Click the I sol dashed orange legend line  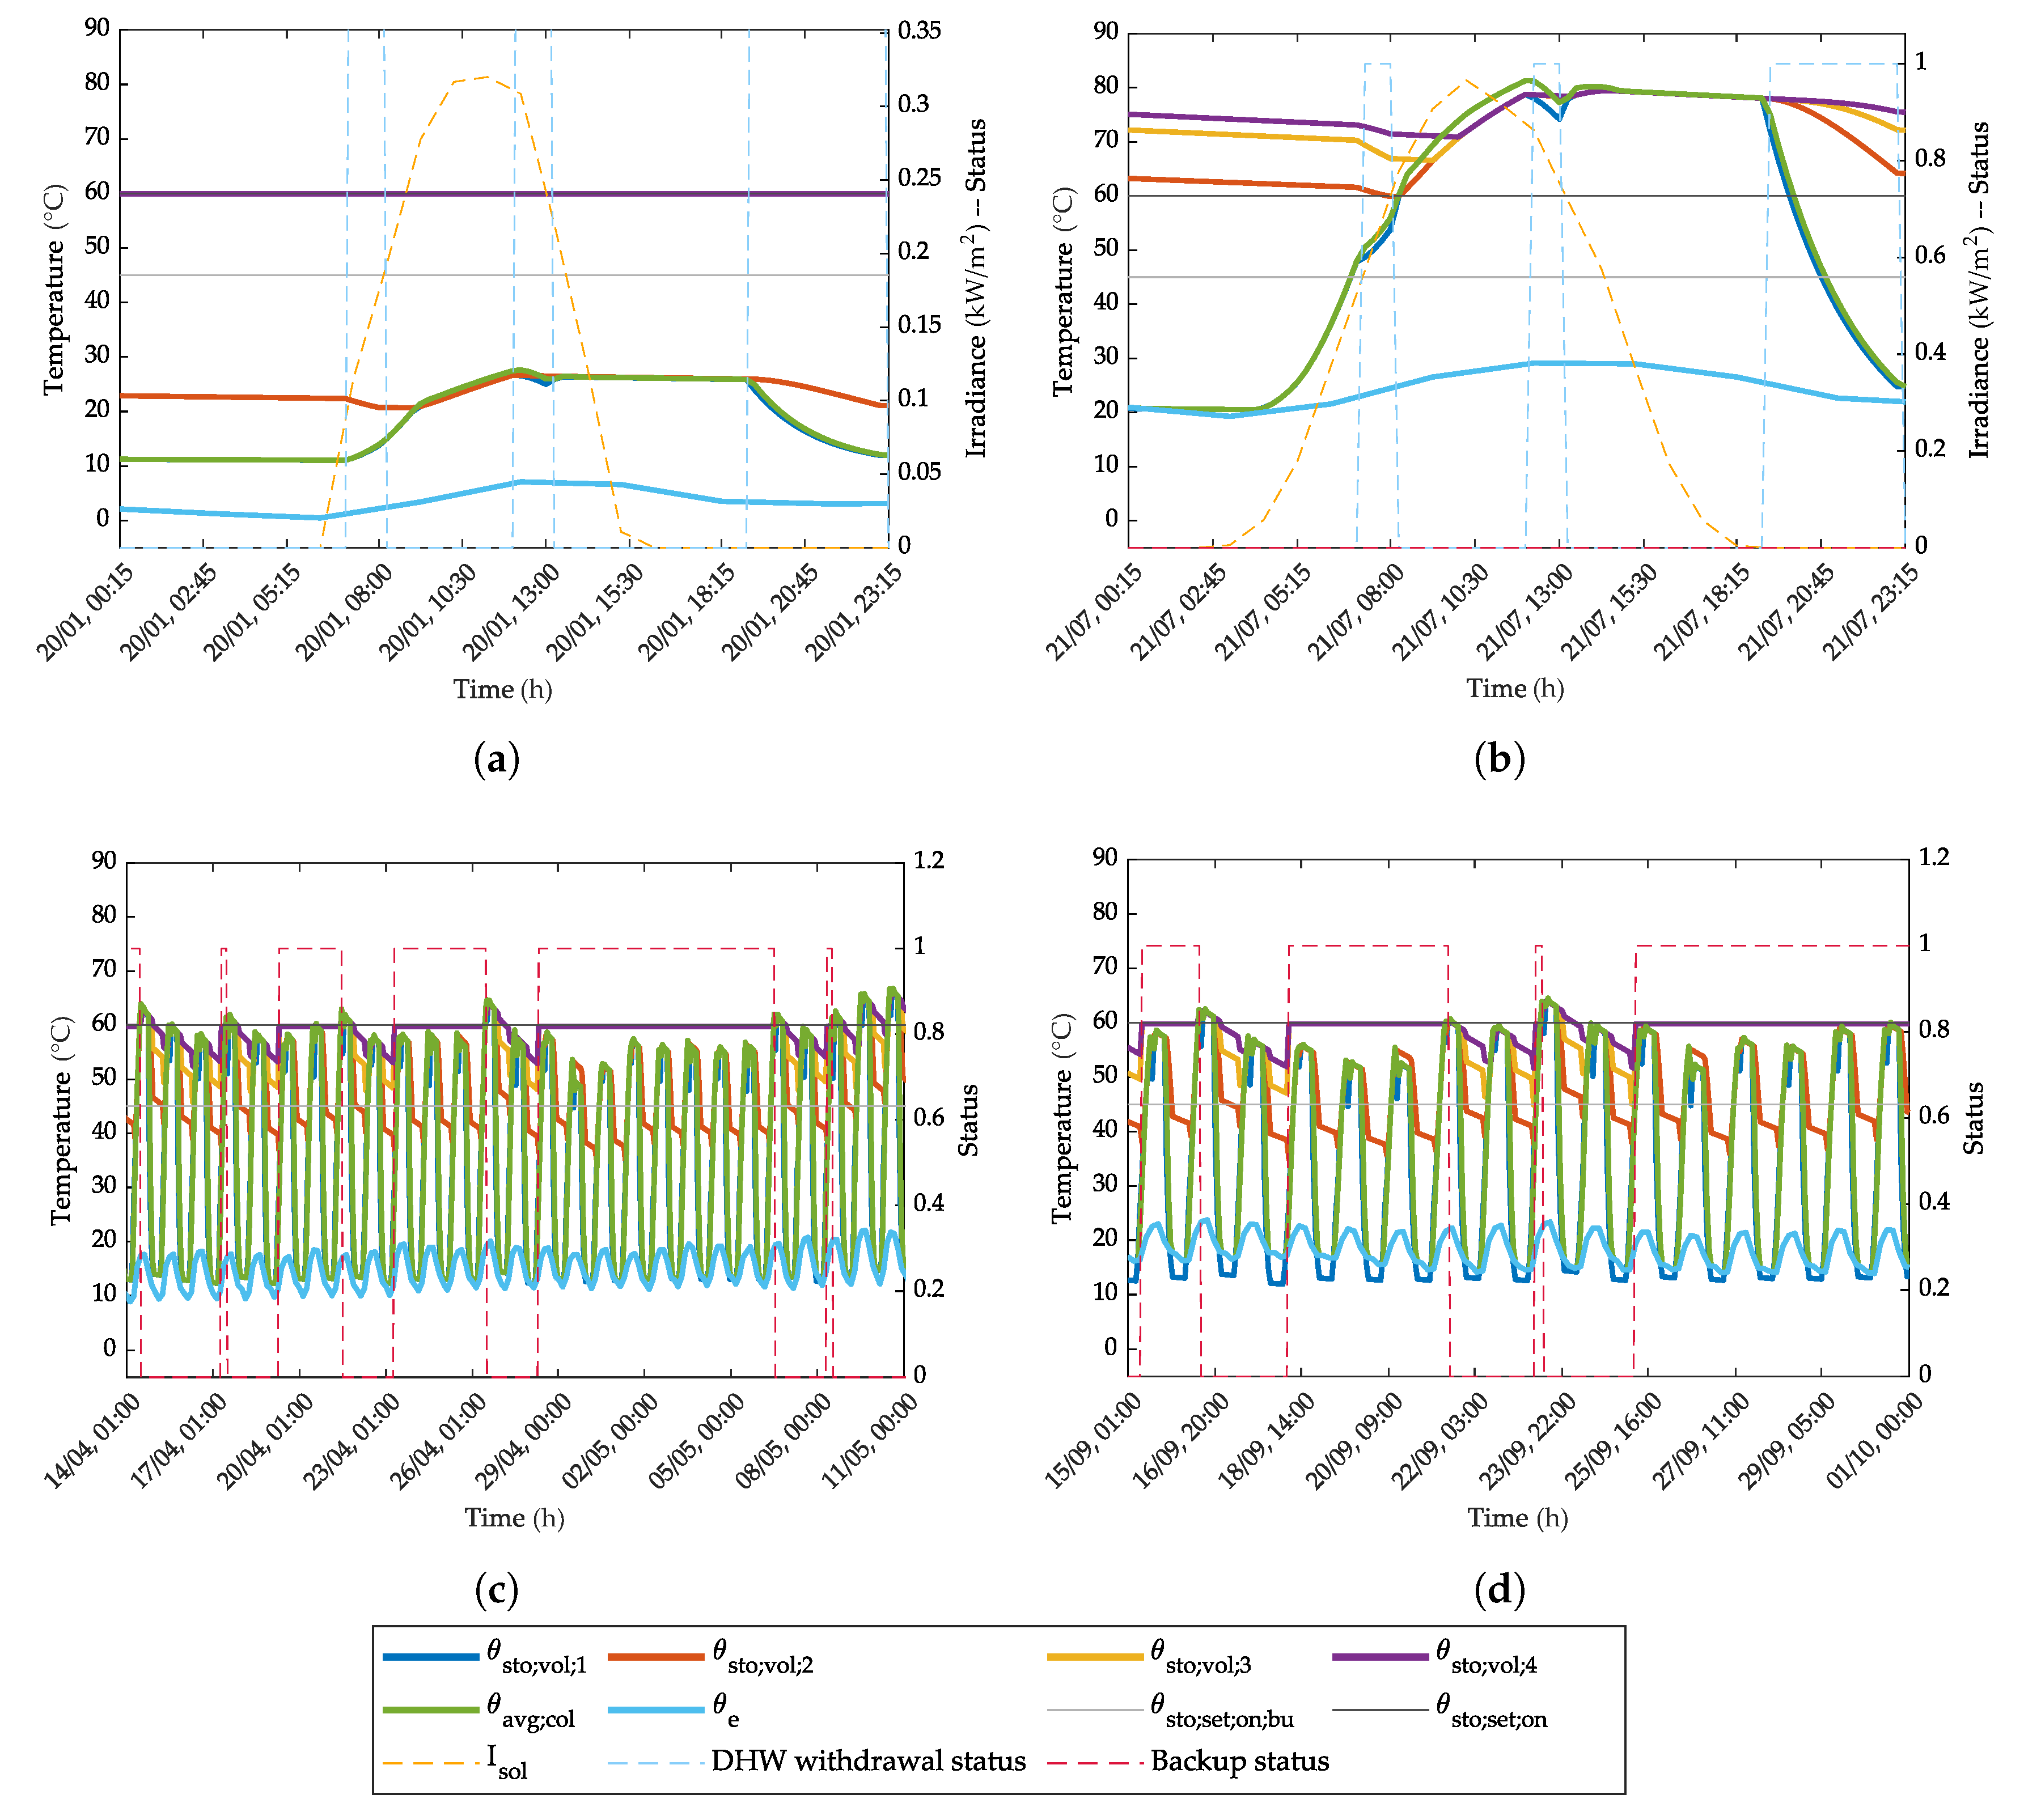point(431,1763)
